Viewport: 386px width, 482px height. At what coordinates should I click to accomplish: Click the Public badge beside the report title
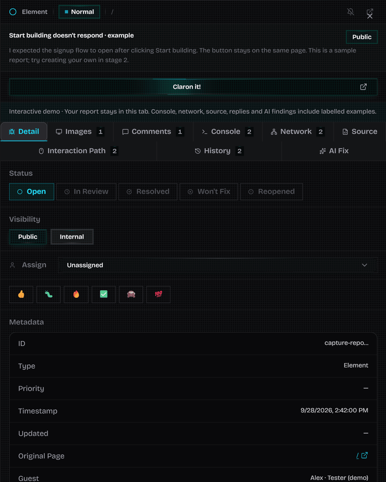(x=362, y=37)
